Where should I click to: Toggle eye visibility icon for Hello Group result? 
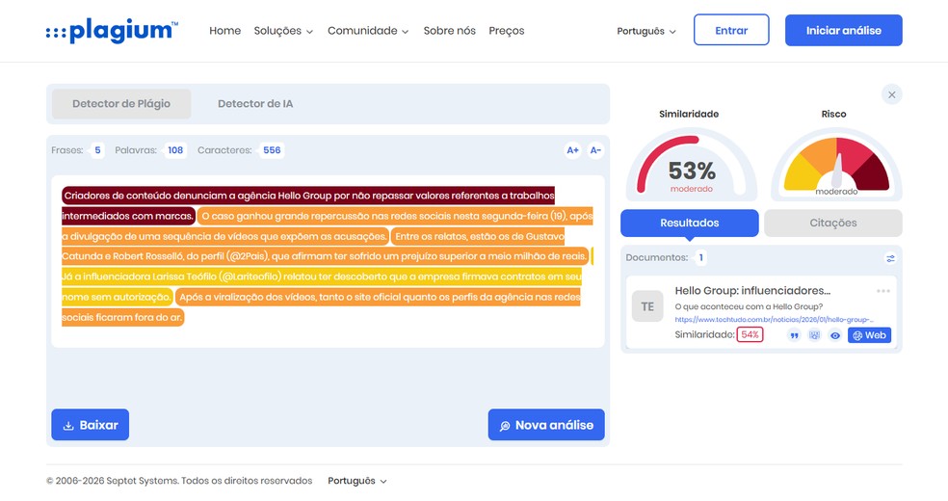[835, 335]
